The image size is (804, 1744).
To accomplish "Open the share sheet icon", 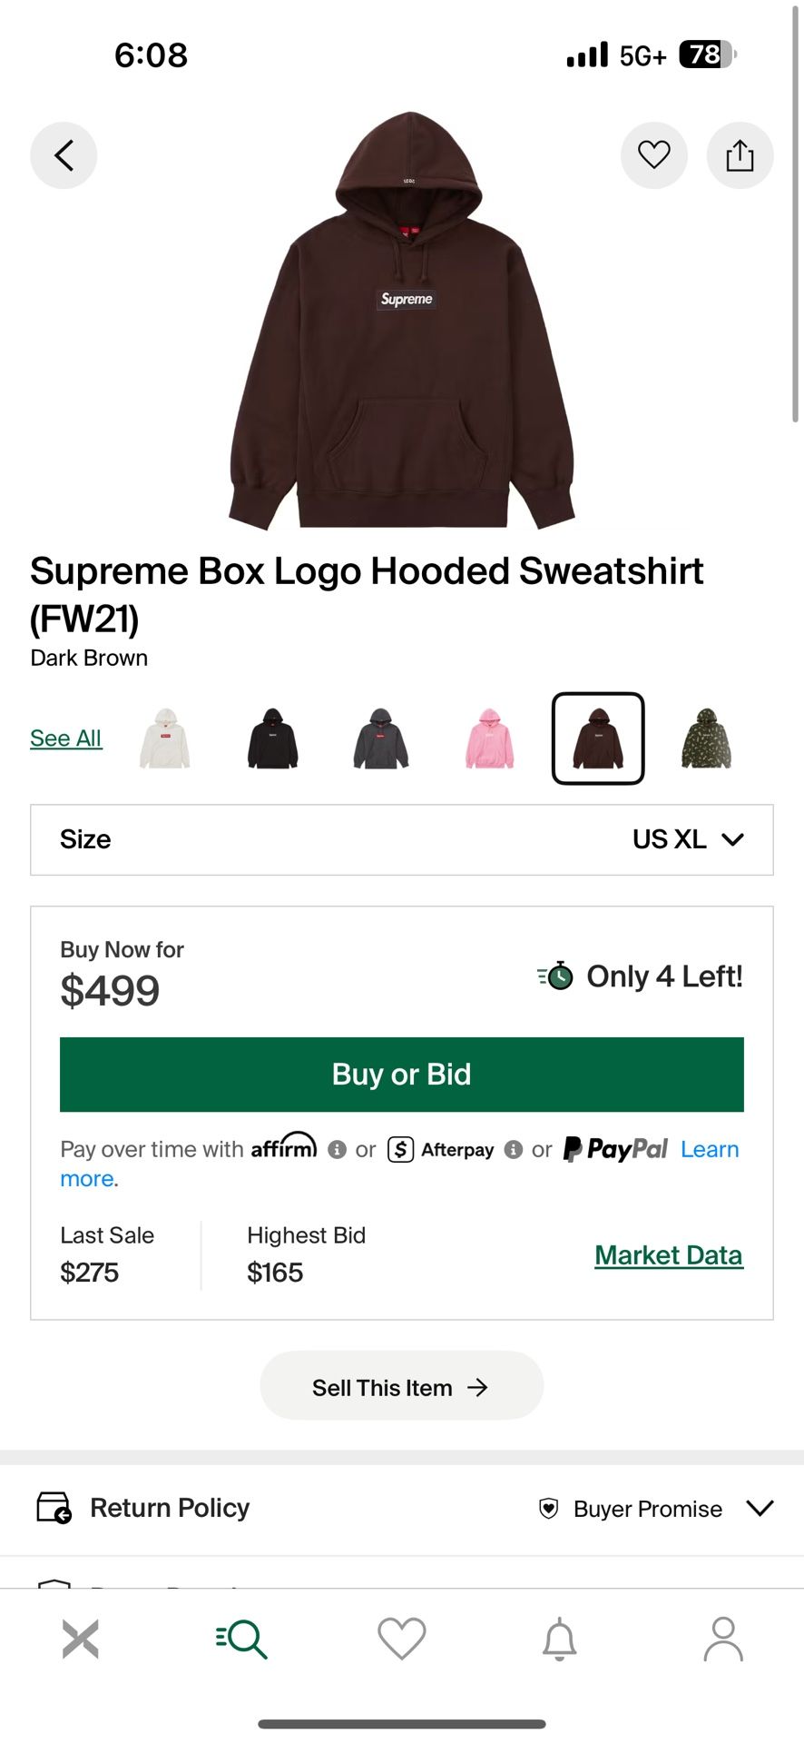I will [x=740, y=155].
